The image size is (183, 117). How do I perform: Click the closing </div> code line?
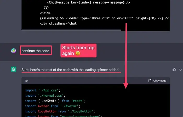[x=45, y=13]
